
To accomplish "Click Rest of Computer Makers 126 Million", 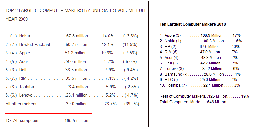I will [x=204, y=96].
